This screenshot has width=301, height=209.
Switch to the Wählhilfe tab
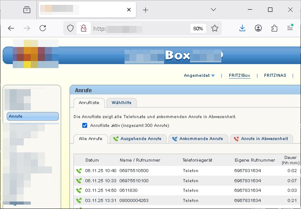click(121, 103)
